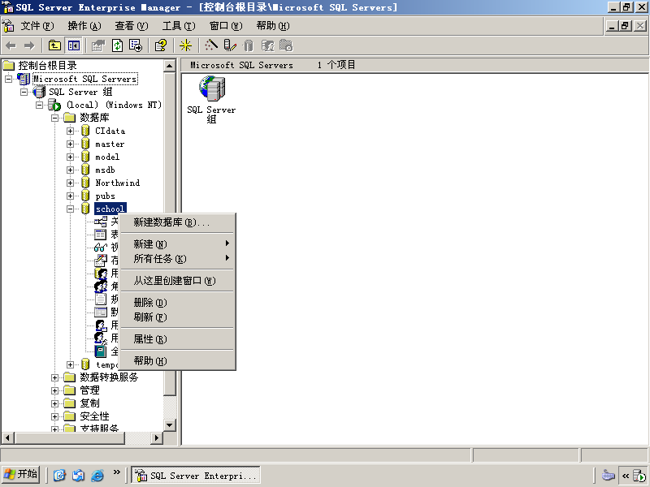Viewport: 650px width, 487px height.
Task: Select the Northwind database label
Action: tap(117, 183)
